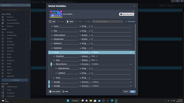184x103 pixels.
Task: Expand the Saving03 structure
Action: pyautogui.click(x=49, y=86)
